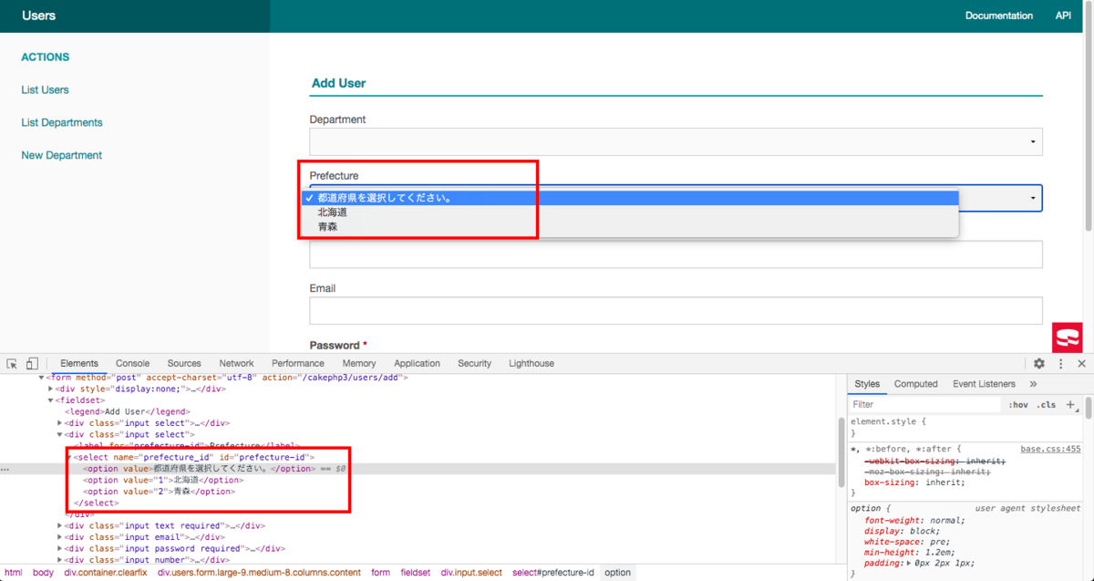This screenshot has width=1094, height=581.
Task: Select form in the breadcrumb bar
Action: click(380, 573)
